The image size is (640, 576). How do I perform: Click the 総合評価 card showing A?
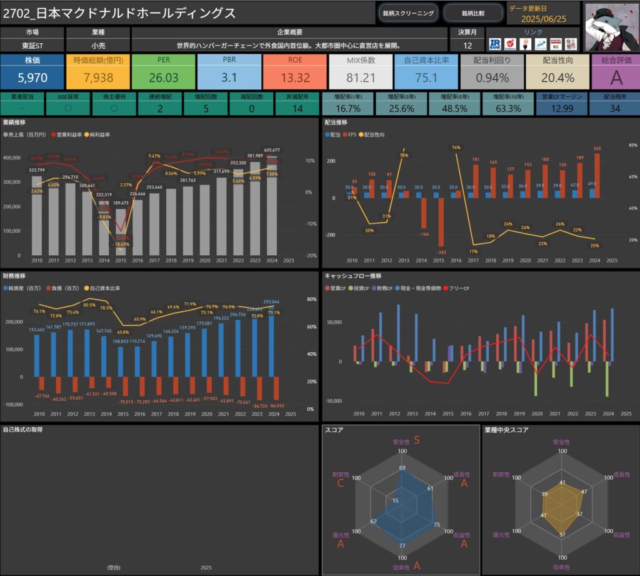(x=616, y=71)
